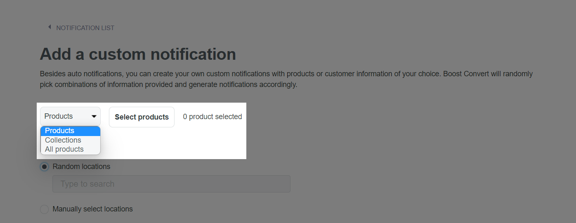This screenshot has height=223, width=576.
Task: Click the back arrow beside Notification List
Action: click(x=50, y=27)
